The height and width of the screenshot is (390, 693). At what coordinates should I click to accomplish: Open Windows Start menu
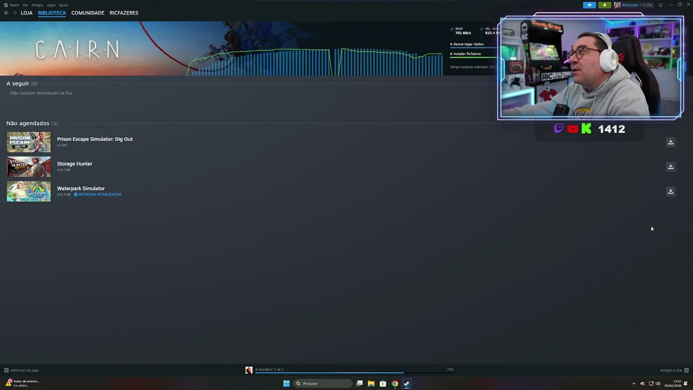coord(286,383)
